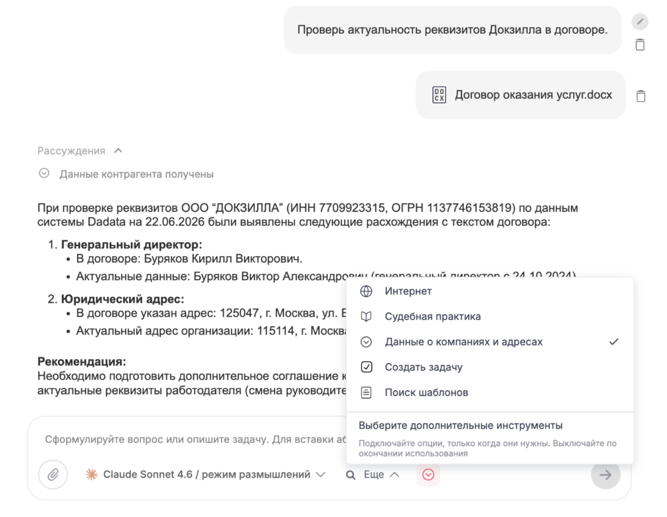Select Создать задачу tool option
The image size is (667, 517).
point(490,367)
